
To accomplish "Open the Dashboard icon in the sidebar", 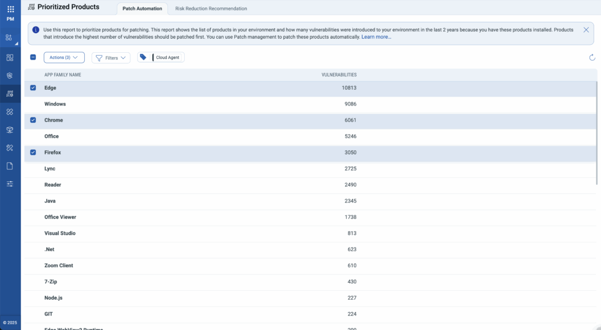I will click(x=10, y=57).
